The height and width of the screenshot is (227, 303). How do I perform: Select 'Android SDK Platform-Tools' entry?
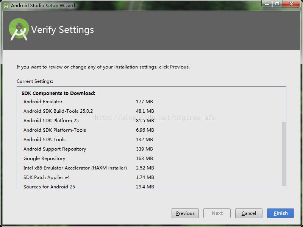55,130
